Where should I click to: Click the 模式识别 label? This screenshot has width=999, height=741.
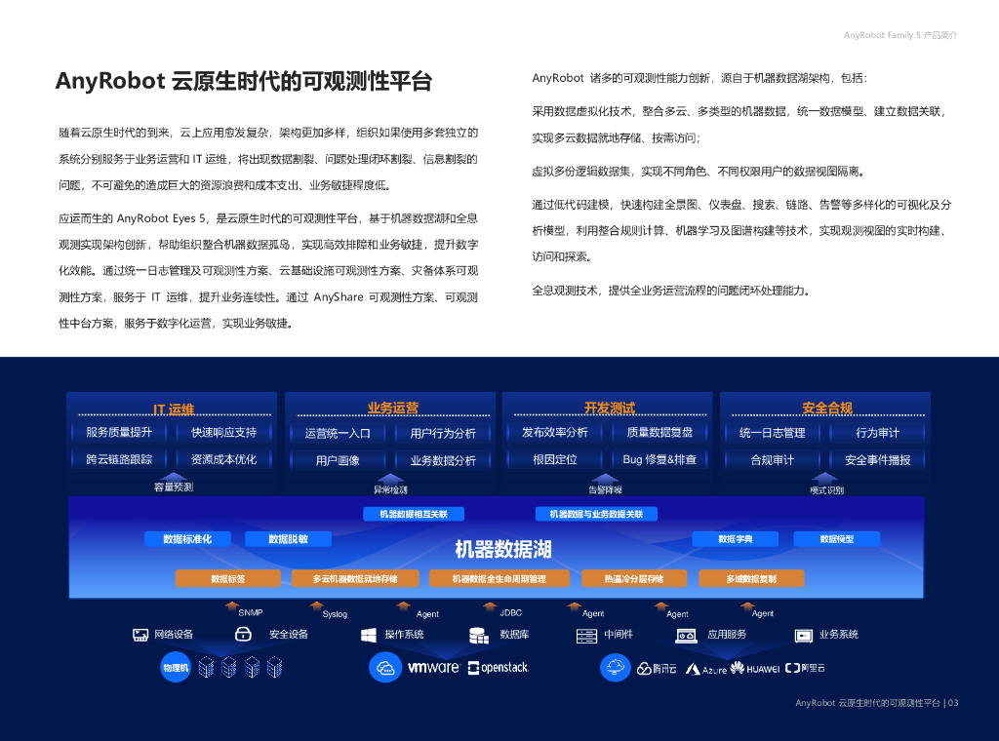point(826,490)
